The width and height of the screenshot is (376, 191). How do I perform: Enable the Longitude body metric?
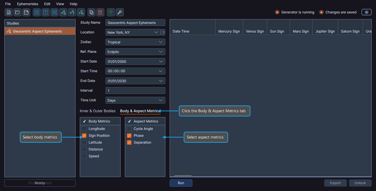[84, 128]
